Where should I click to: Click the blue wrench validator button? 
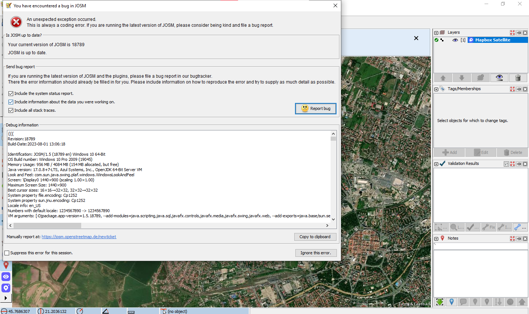[x=520, y=228]
